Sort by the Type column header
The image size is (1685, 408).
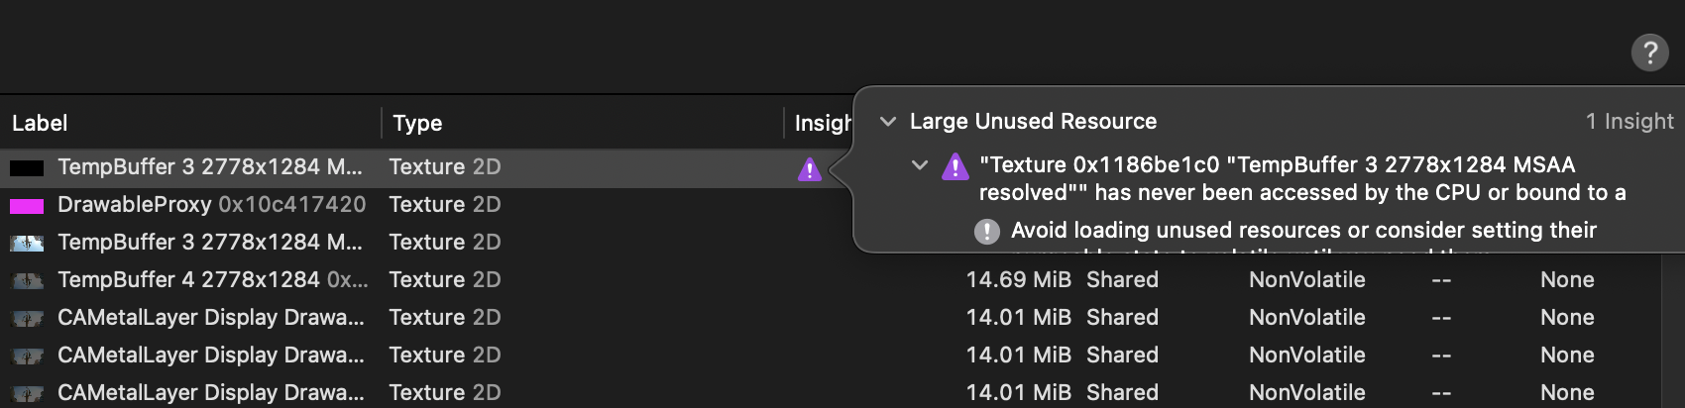417,123
